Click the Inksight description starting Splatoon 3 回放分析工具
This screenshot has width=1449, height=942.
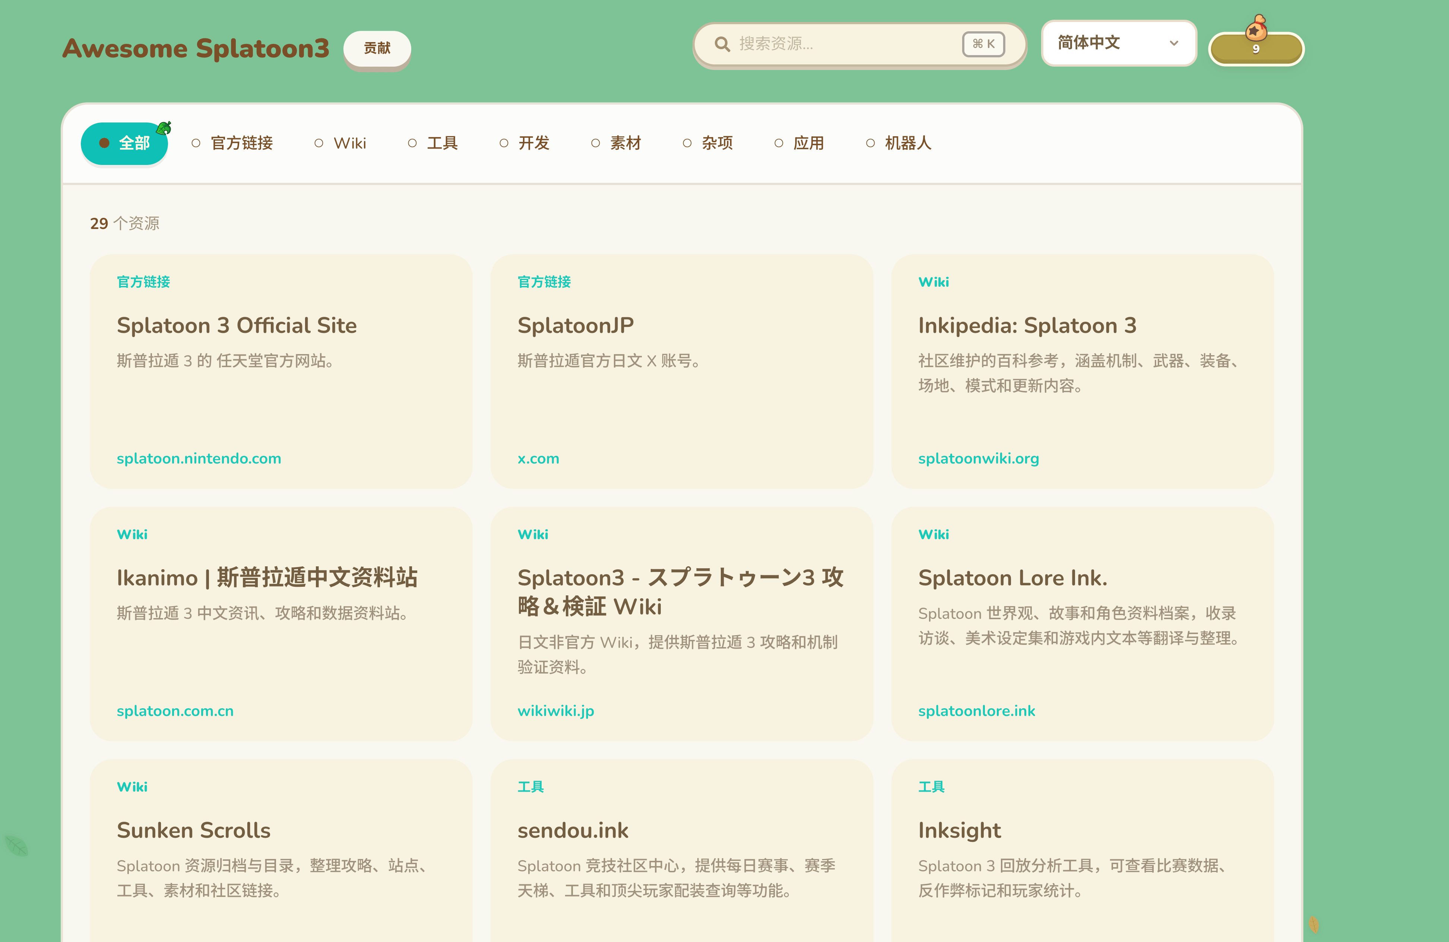point(1072,878)
